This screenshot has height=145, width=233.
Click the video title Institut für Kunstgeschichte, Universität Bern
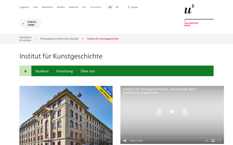coord(159,89)
